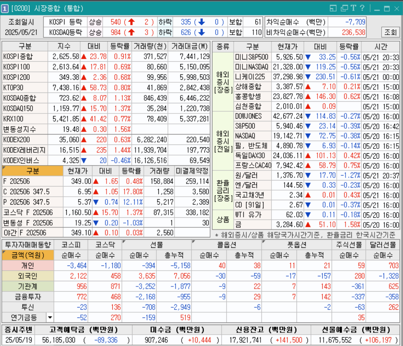Toggle the orange 금액(억원) header
This screenshot has width=403, height=346.
click(28, 255)
